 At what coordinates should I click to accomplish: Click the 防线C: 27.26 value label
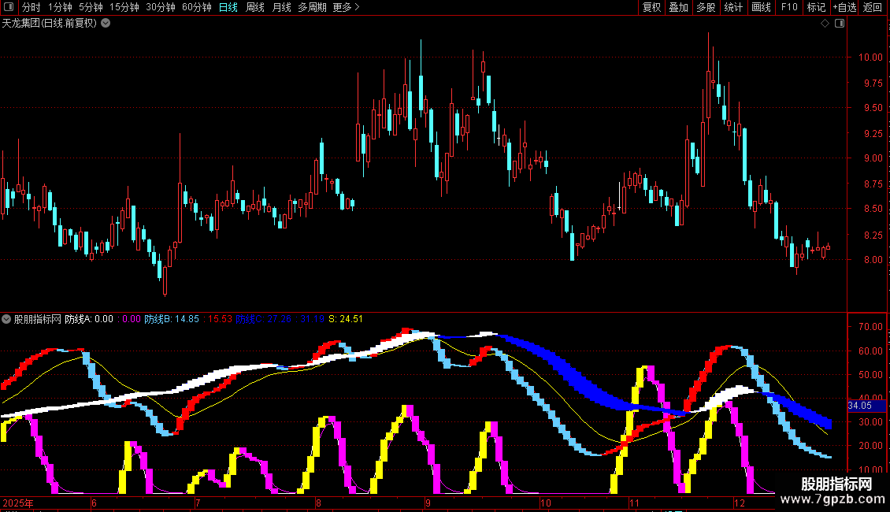tap(263, 319)
